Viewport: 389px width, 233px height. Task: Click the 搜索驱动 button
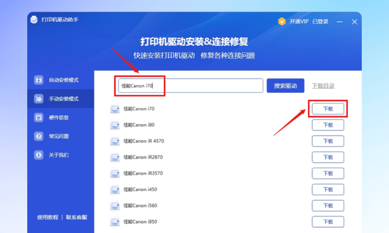pos(286,86)
